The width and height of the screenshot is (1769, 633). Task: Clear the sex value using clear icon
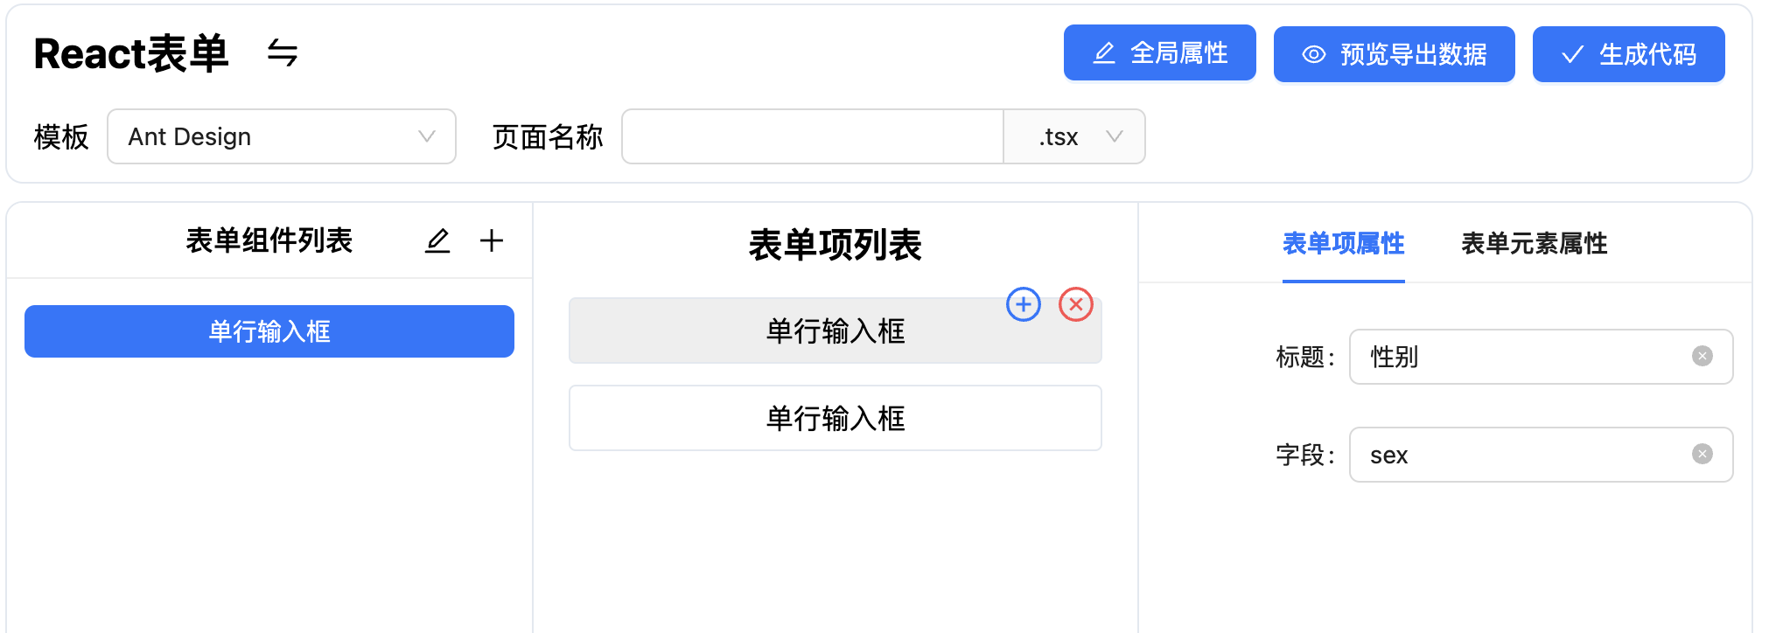[1701, 454]
